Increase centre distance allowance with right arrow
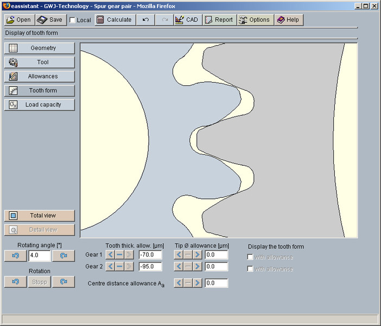Image resolution: width=381 pixels, height=326 pixels. pyautogui.click(x=197, y=283)
